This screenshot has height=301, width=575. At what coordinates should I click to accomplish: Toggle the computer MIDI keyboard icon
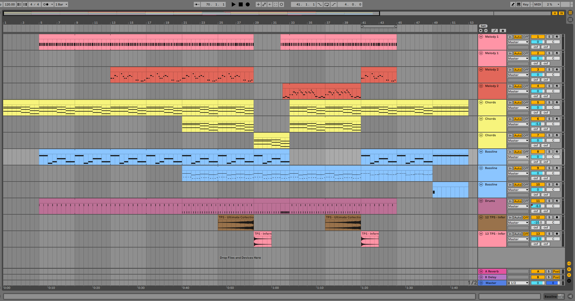(519, 4)
